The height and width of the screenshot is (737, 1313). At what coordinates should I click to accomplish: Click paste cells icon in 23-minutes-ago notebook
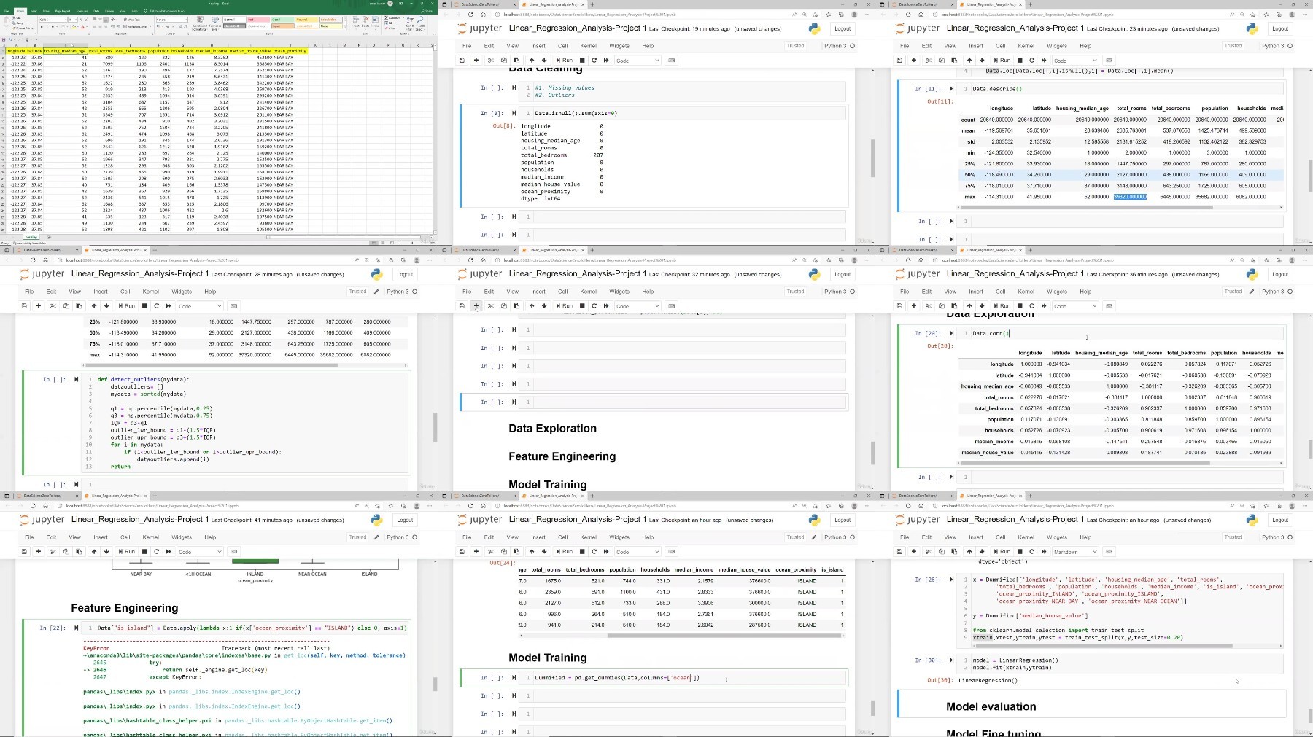[954, 60]
